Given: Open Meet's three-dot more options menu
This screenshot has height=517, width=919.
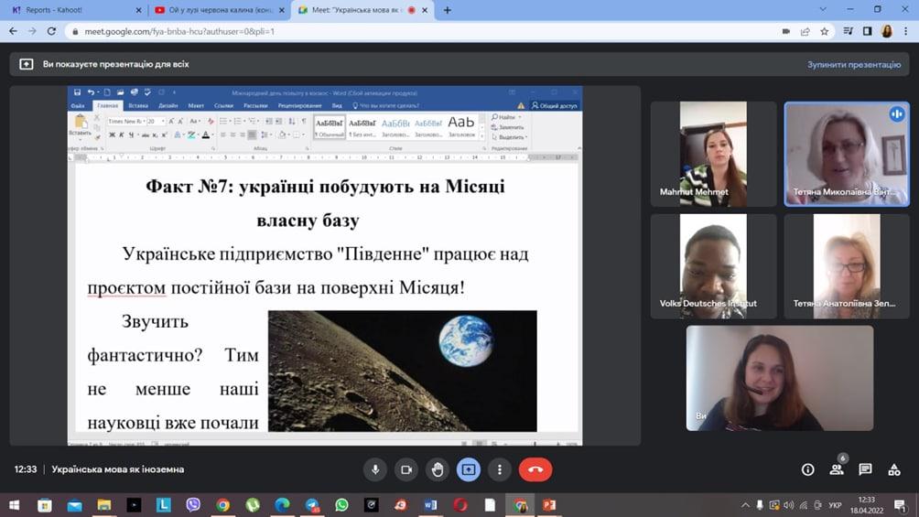Looking at the screenshot, I should (500, 469).
